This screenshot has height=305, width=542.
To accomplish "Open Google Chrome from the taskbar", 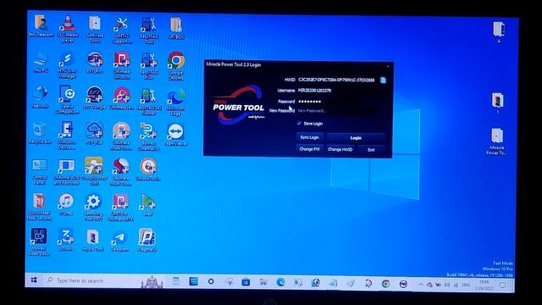I will pyautogui.click(x=386, y=284).
